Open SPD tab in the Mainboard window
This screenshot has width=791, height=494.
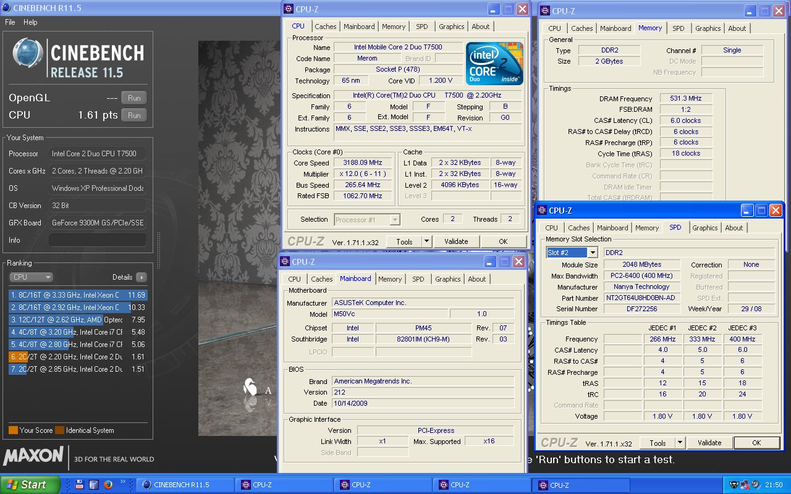418,279
